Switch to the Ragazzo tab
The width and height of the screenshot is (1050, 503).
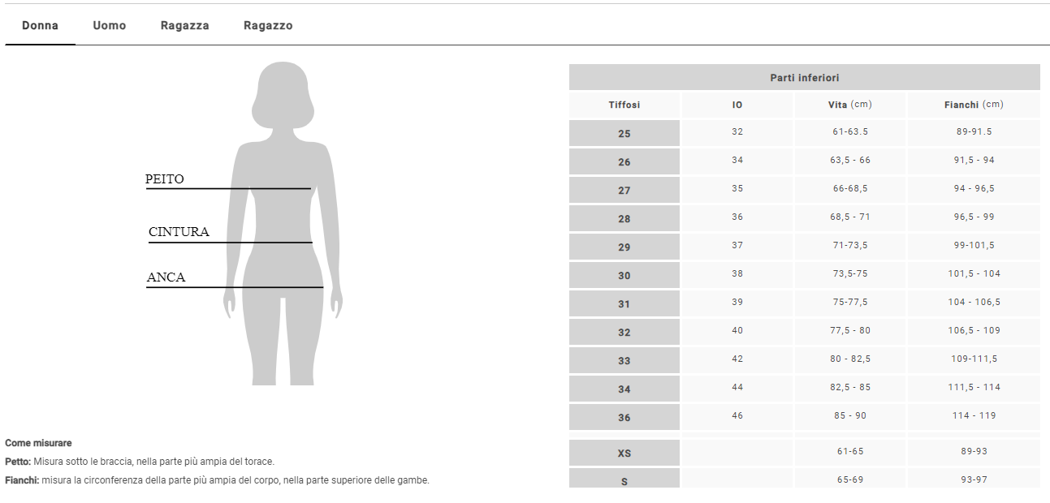[x=268, y=25]
